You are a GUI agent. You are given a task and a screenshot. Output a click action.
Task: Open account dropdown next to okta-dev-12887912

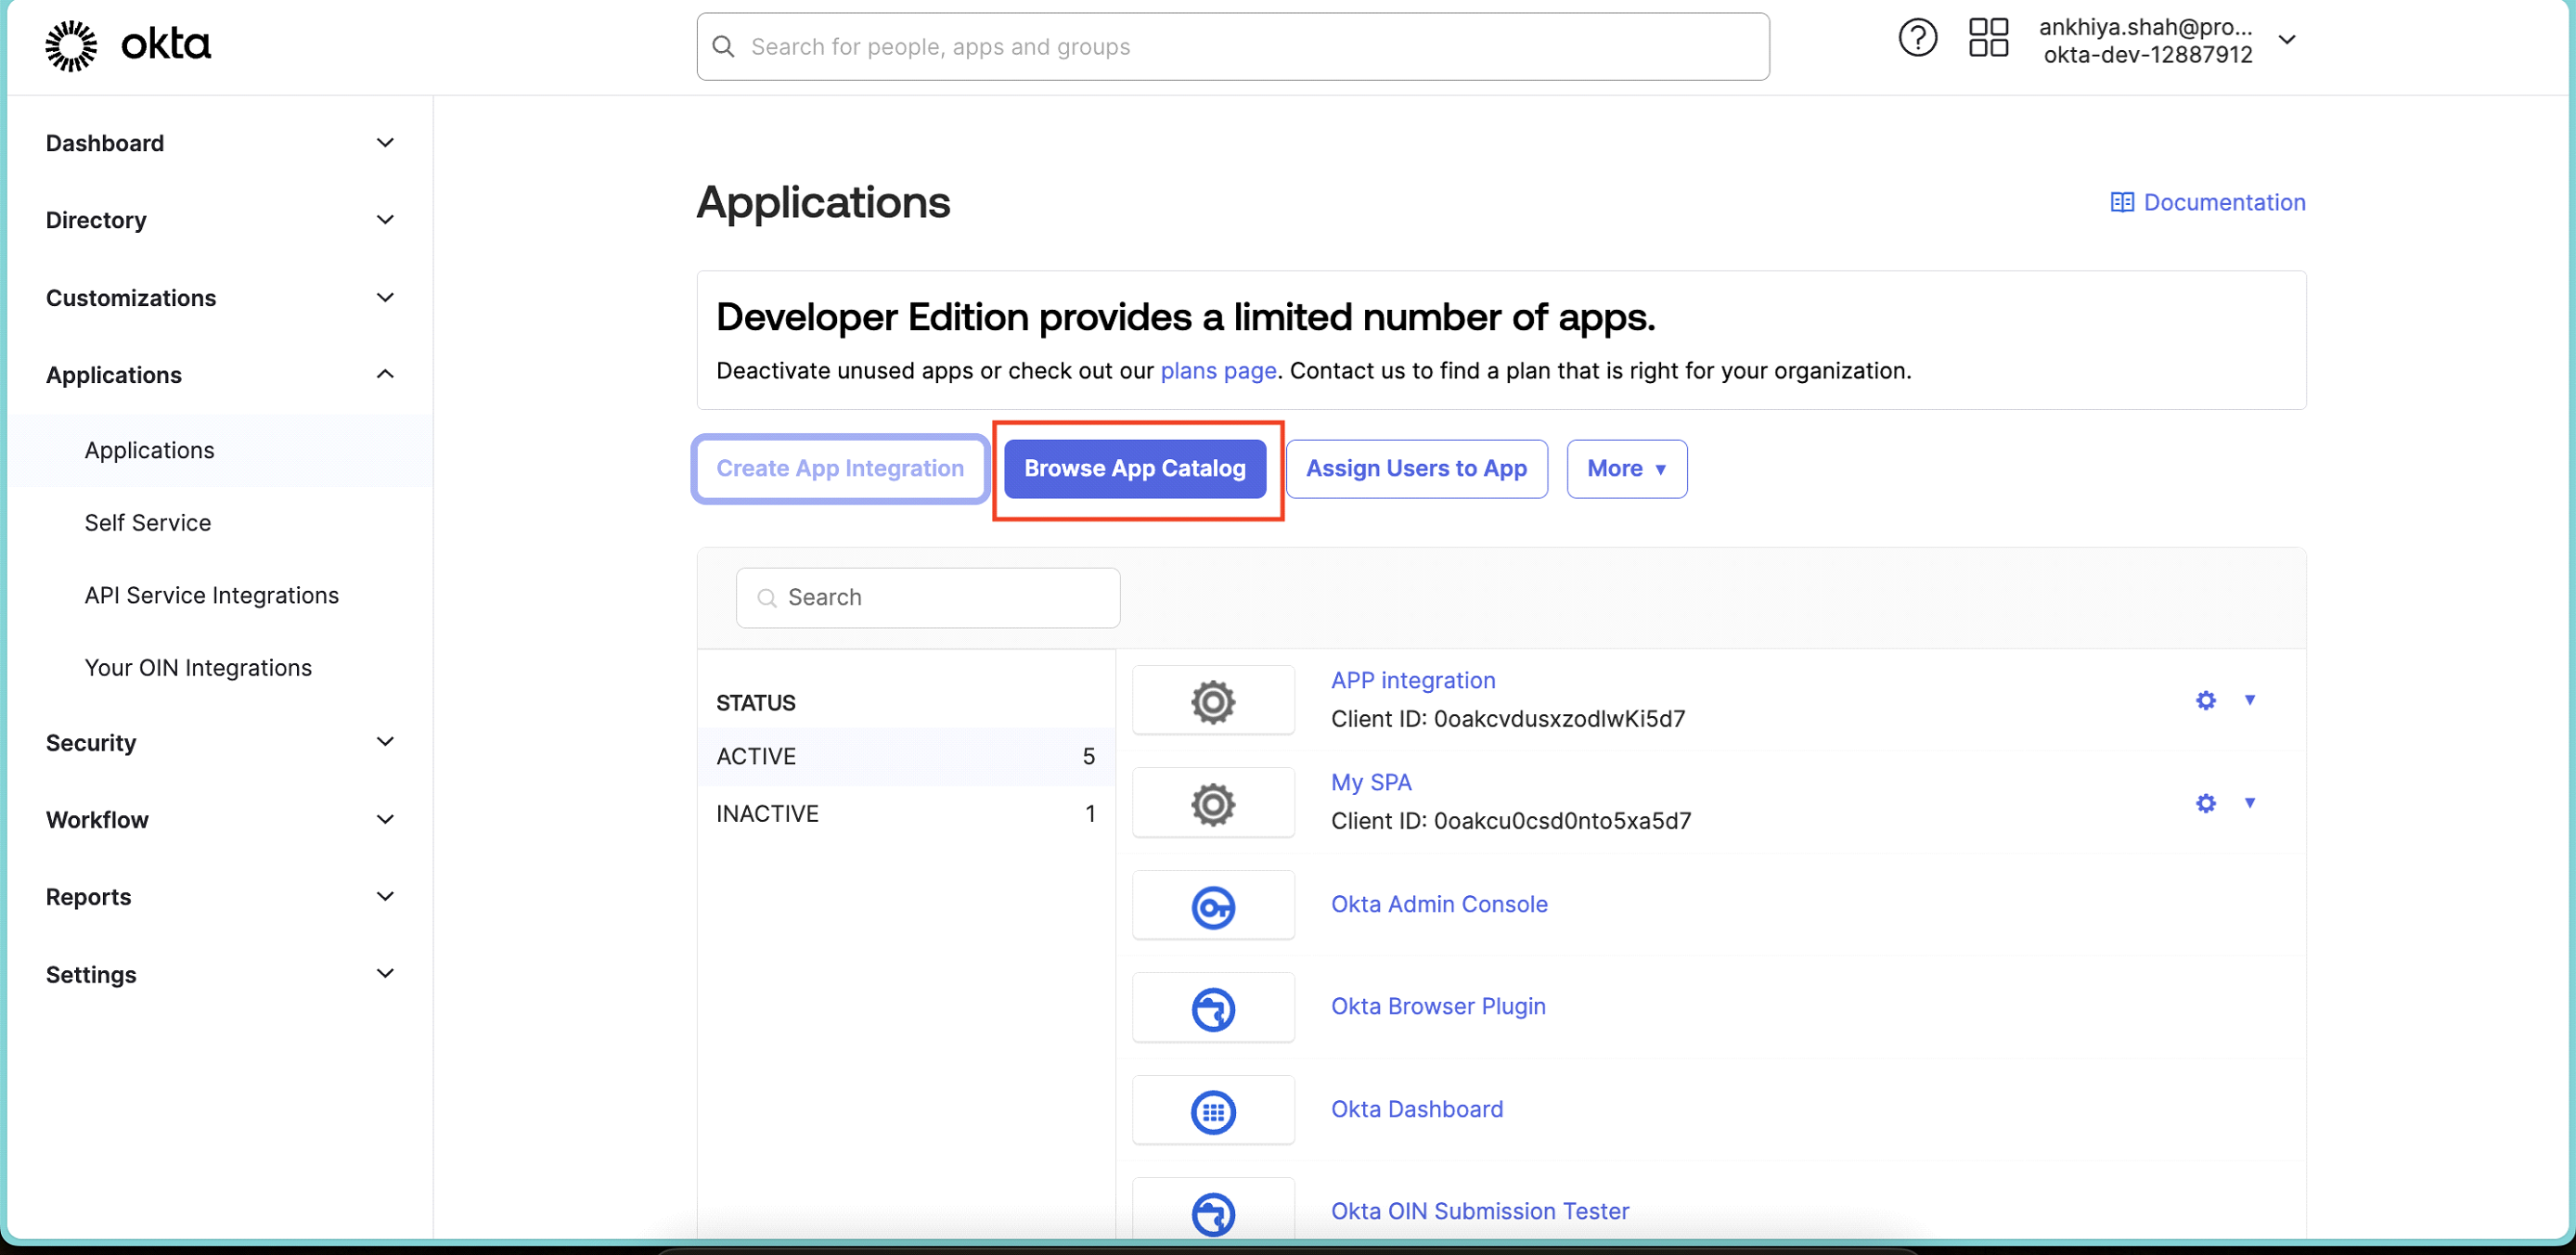point(2286,41)
